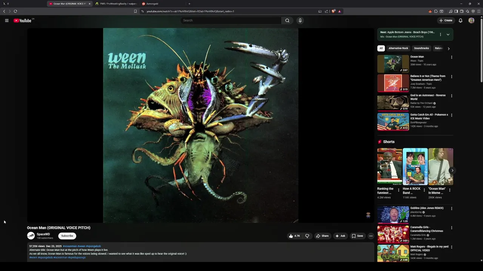Expand the Mix playlist panel
Image resolution: width=483 pixels, height=271 pixels.
[x=448, y=34]
